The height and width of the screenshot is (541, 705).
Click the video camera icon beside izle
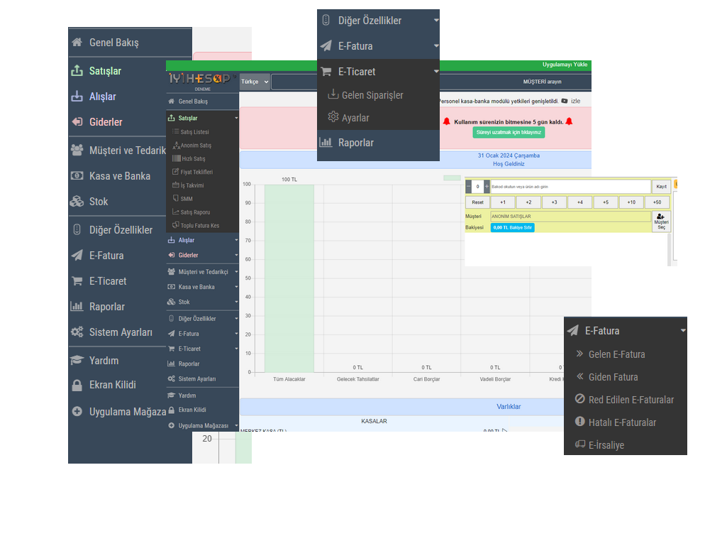tap(565, 102)
